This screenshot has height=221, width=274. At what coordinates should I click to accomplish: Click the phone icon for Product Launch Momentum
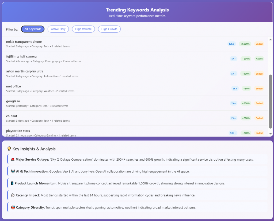[12, 183]
